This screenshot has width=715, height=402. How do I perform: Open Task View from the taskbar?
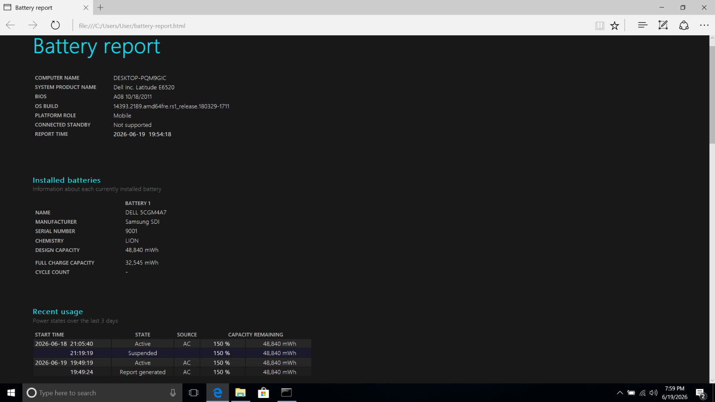click(193, 393)
